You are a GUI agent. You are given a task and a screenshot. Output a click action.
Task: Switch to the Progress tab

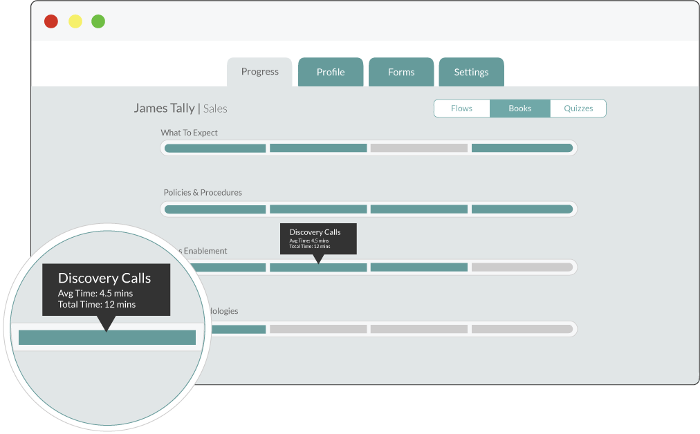click(x=260, y=72)
